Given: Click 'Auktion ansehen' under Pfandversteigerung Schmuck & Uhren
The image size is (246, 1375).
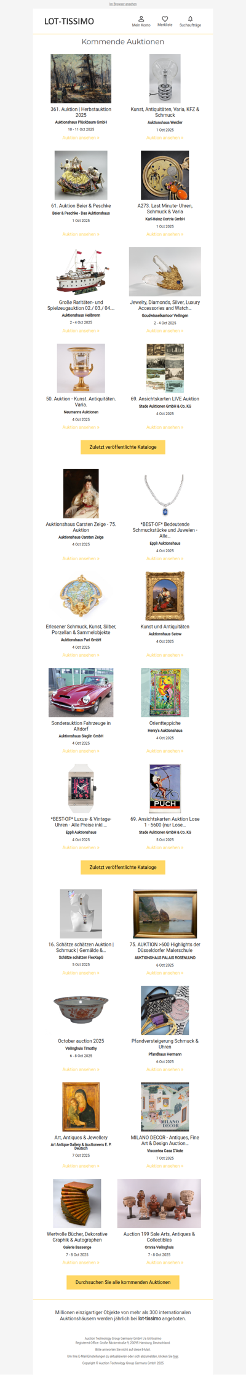Looking at the screenshot, I should point(165,1069).
